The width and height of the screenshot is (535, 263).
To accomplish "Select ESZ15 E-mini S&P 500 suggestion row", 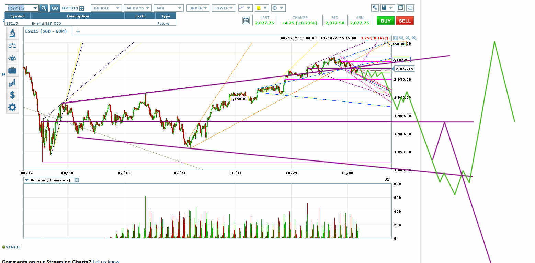I will tap(90, 23).
